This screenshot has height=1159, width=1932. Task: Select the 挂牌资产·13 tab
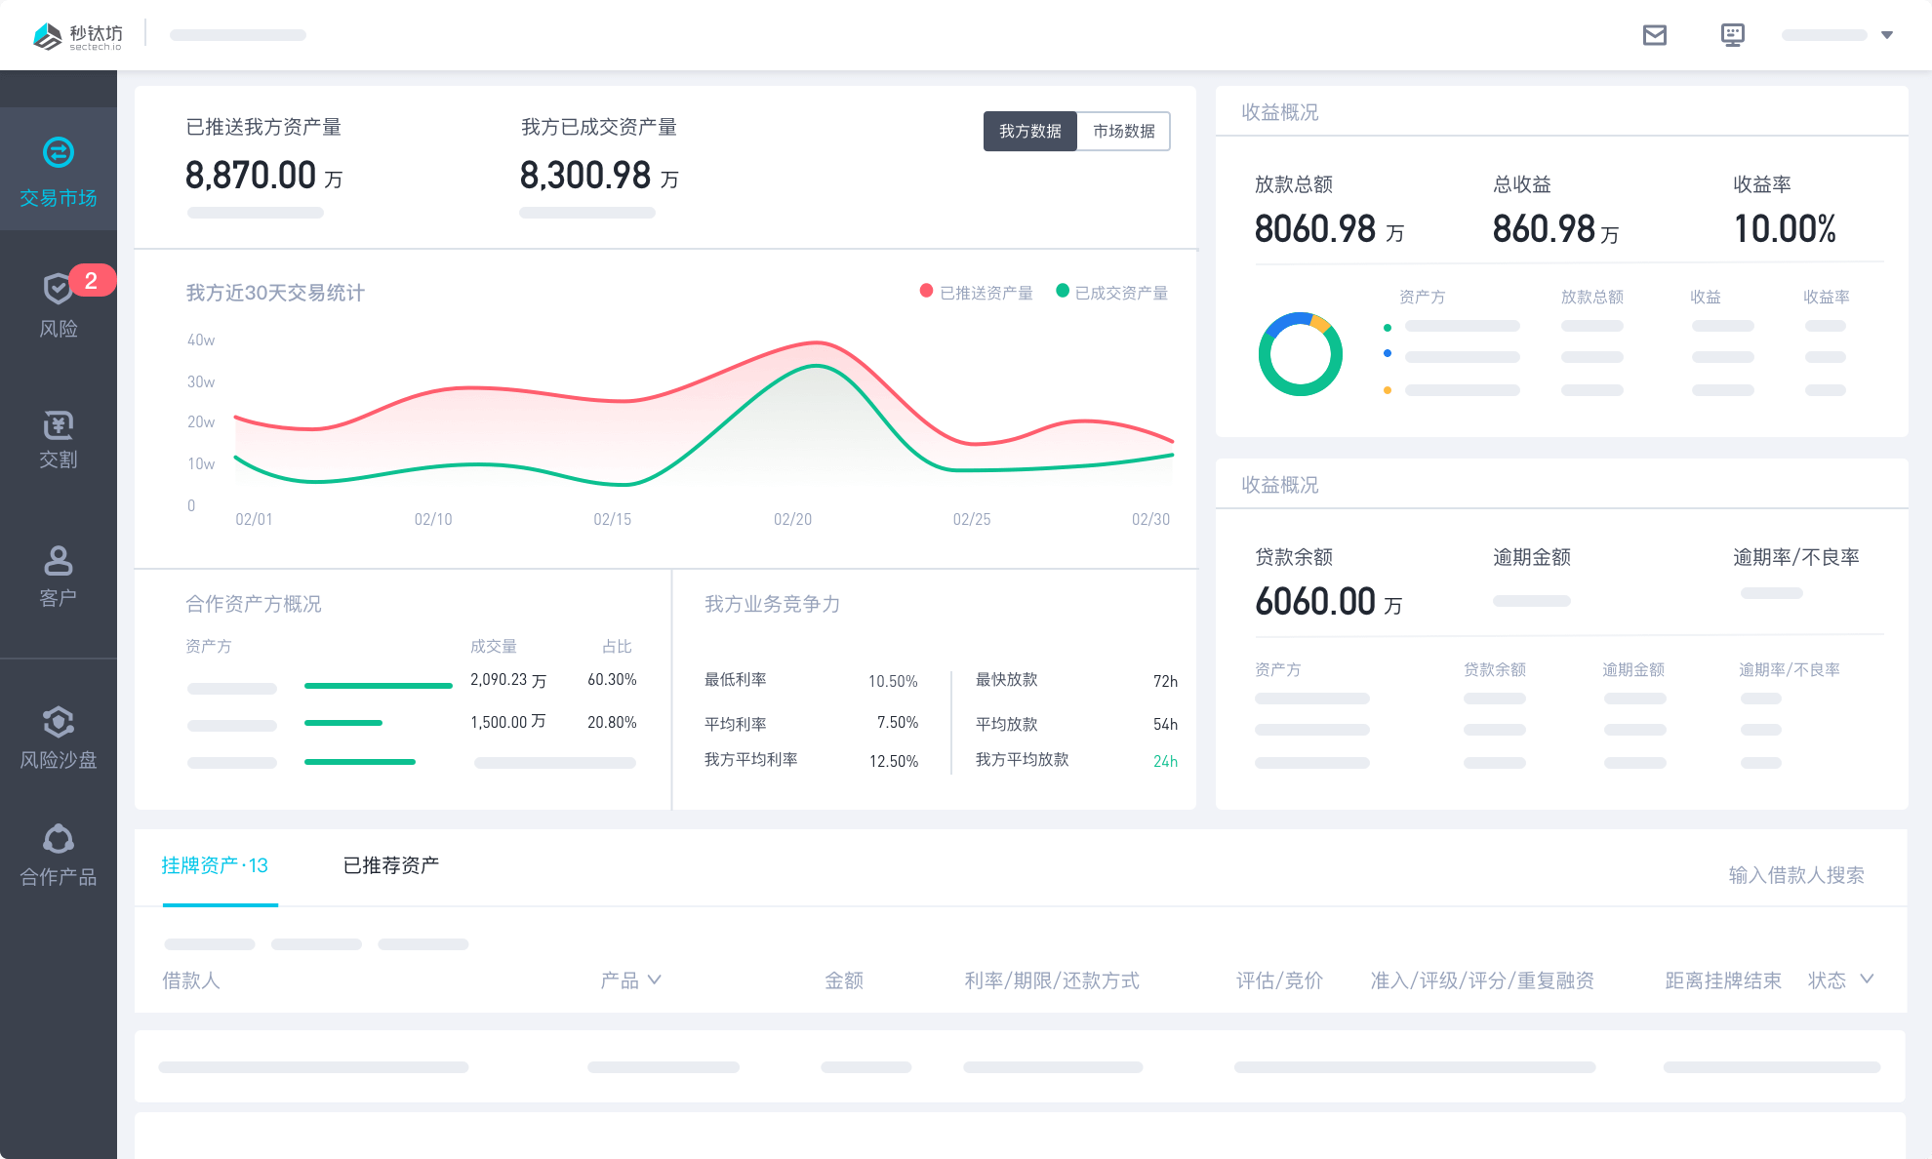(215, 865)
